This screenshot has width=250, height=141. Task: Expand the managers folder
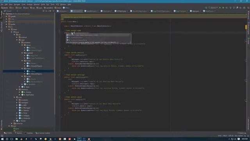pos(17,103)
